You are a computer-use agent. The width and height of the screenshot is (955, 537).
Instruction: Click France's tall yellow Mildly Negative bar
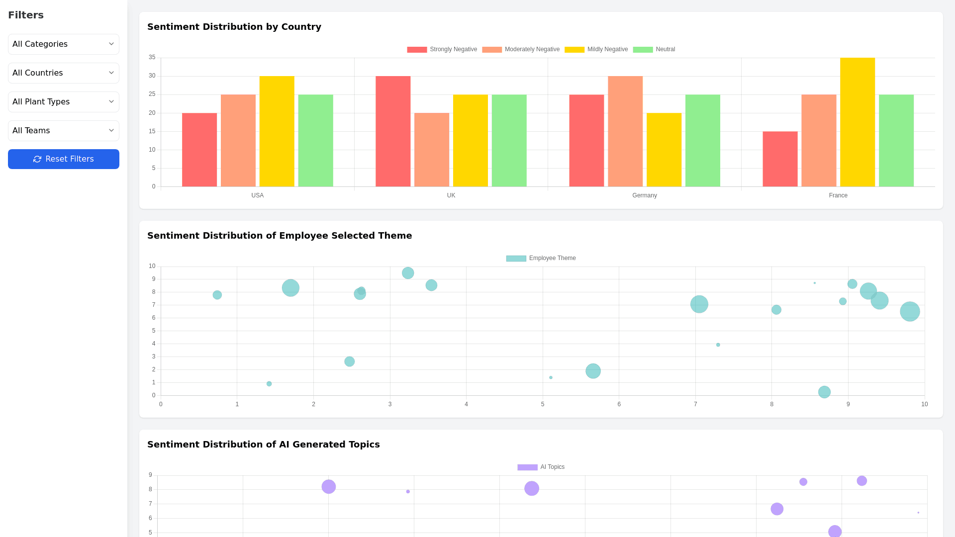(858, 122)
